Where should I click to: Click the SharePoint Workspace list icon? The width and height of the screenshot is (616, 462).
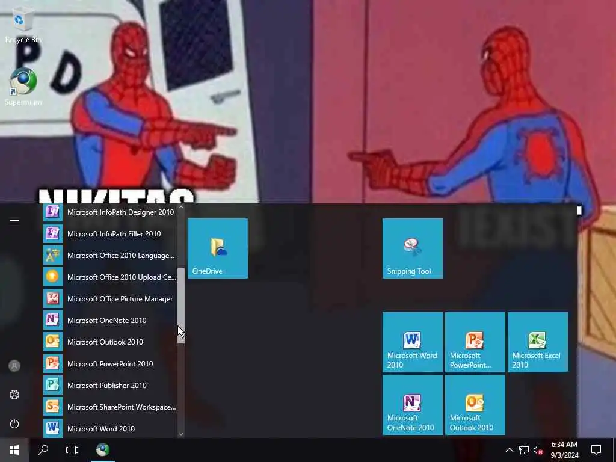53,407
